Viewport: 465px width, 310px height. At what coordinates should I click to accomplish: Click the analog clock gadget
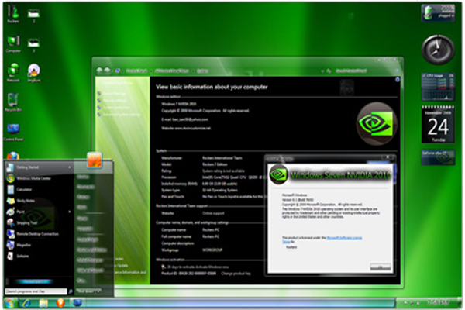pyautogui.click(x=438, y=50)
